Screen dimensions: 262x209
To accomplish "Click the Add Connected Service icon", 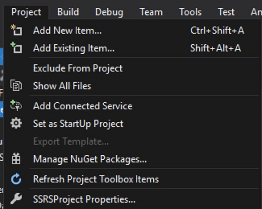I will (x=16, y=106).
